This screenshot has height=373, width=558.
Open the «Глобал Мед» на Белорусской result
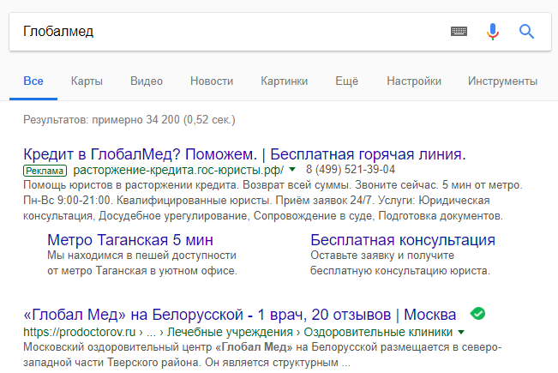(x=240, y=314)
